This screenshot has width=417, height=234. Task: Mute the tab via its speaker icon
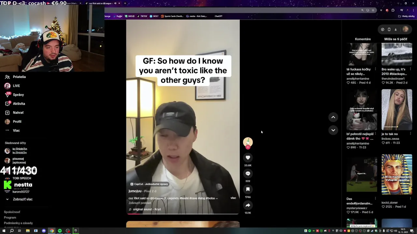pyautogui.click(x=115, y=3)
